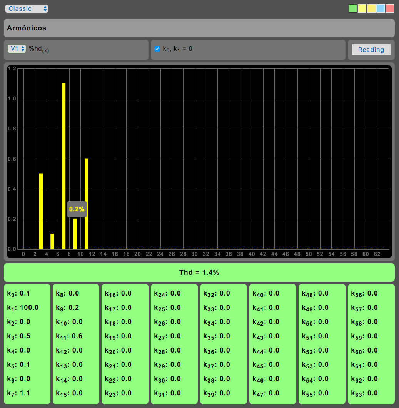Click the Reading button
The width and height of the screenshot is (399, 408).
pos(371,50)
